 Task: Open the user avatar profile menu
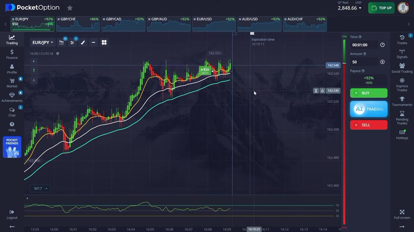[x=403, y=8]
